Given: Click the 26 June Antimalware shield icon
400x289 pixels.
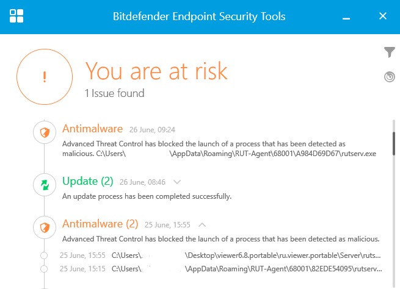Looking at the screenshot, I should point(43,132).
